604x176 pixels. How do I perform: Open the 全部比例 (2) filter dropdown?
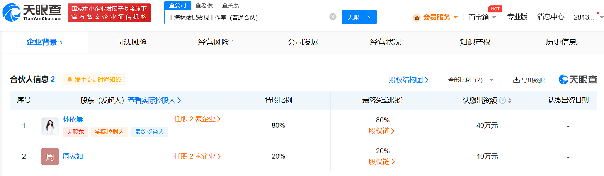[471, 80]
